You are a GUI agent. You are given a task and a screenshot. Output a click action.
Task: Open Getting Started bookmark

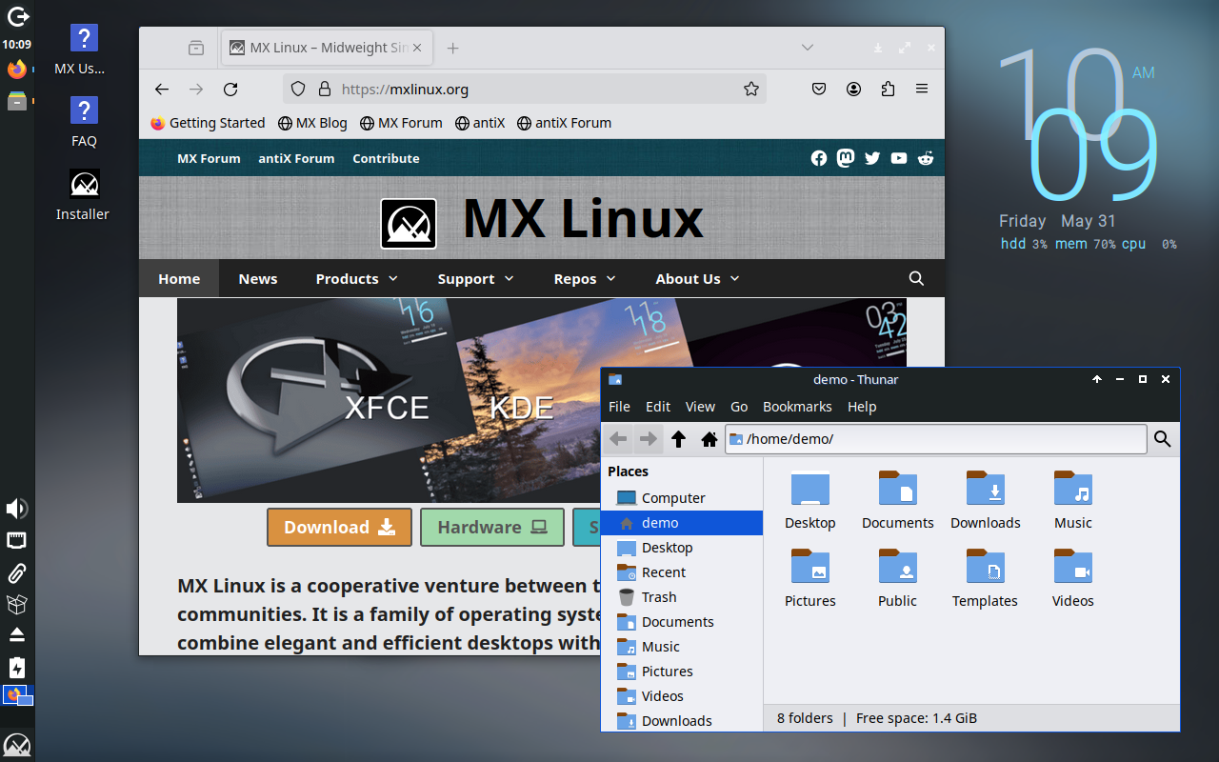pyautogui.click(x=208, y=123)
